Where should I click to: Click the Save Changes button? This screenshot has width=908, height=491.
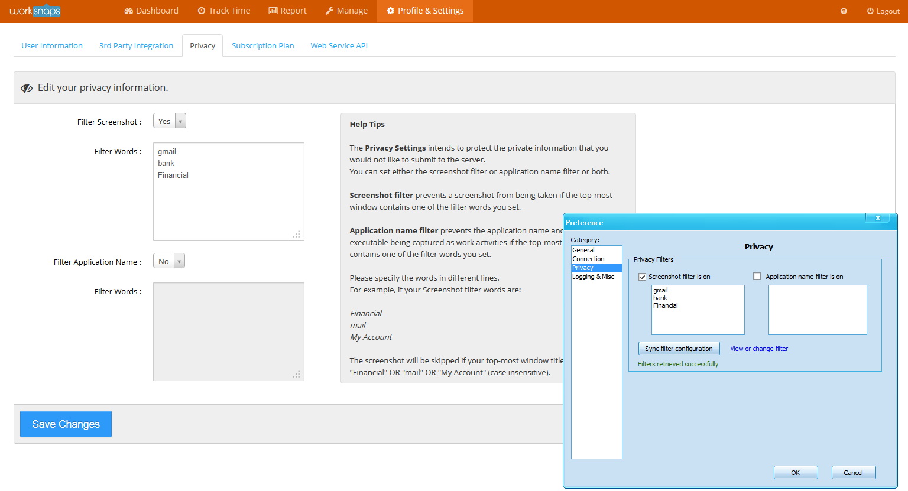pos(66,424)
